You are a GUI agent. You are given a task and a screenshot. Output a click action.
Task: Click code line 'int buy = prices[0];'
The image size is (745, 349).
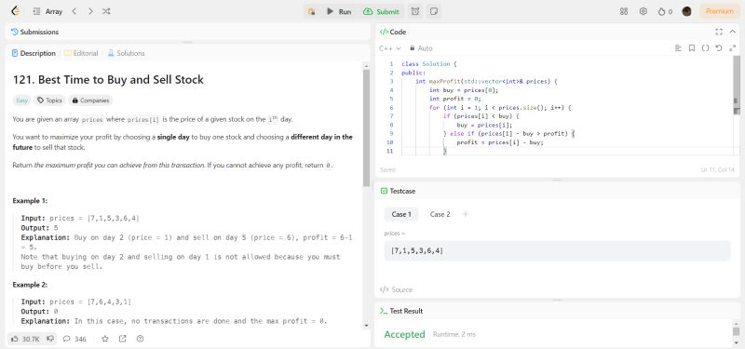point(464,89)
